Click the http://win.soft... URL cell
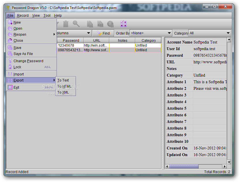240x182 pixels. 96,45
